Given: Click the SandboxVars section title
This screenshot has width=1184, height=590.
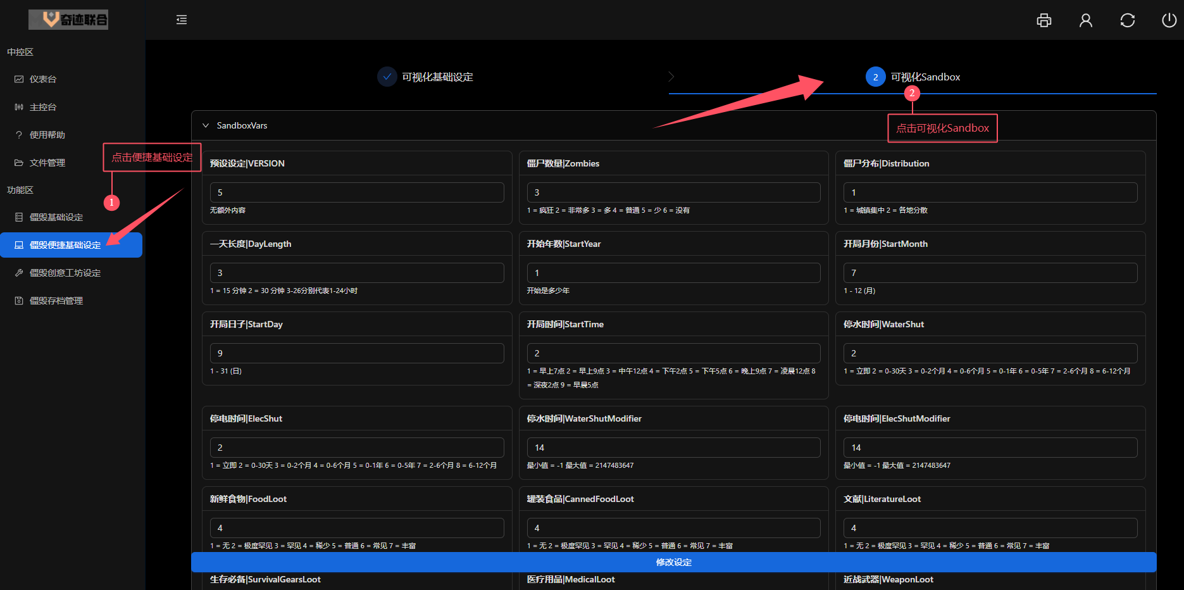Looking at the screenshot, I should [x=242, y=125].
